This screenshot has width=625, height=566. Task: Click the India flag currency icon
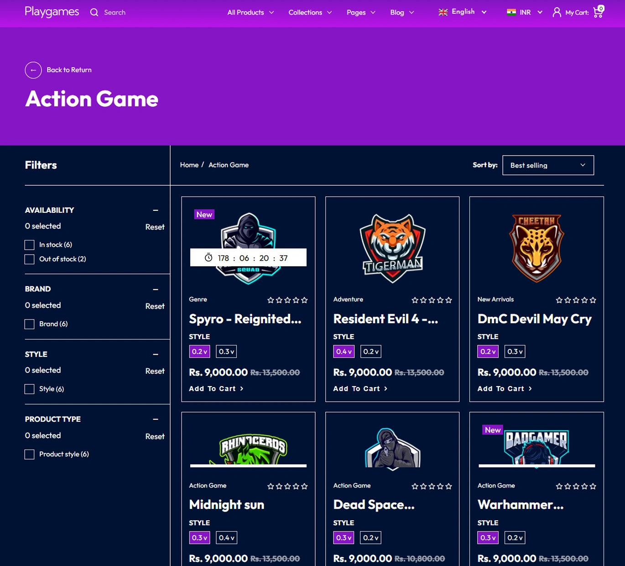(511, 12)
